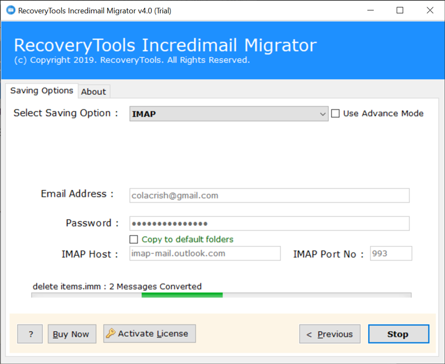This screenshot has width=445, height=364.
Task: Select the Saving Options tab
Action: [x=42, y=90]
